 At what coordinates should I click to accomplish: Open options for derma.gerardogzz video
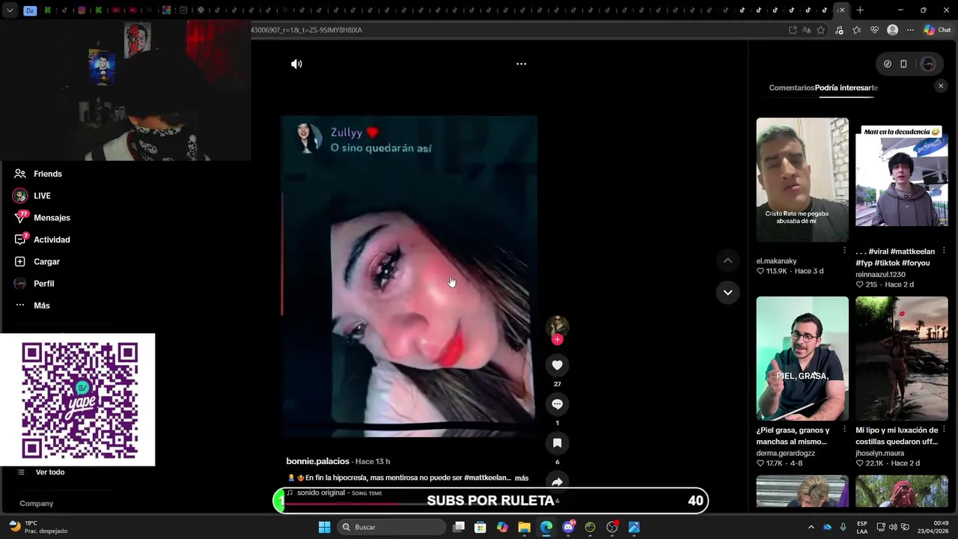tap(844, 430)
